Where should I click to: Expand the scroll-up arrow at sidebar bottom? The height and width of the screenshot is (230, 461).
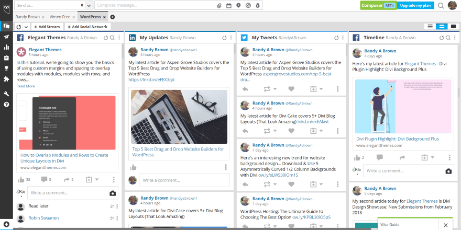point(6,225)
